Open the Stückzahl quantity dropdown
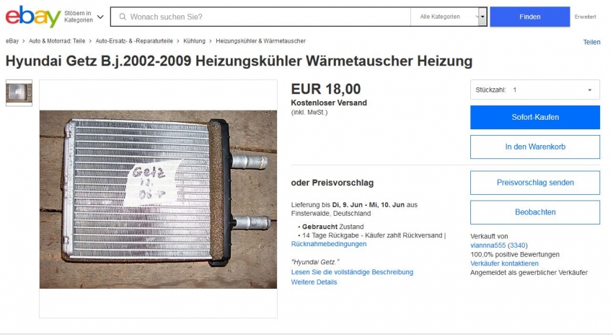The width and height of the screenshot is (613, 335). [x=535, y=90]
